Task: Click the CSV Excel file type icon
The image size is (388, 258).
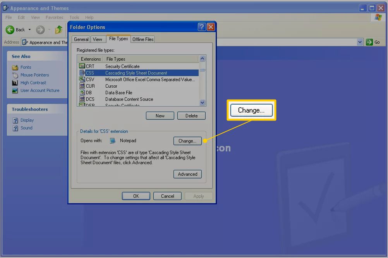Action: click(x=82, y=79)
